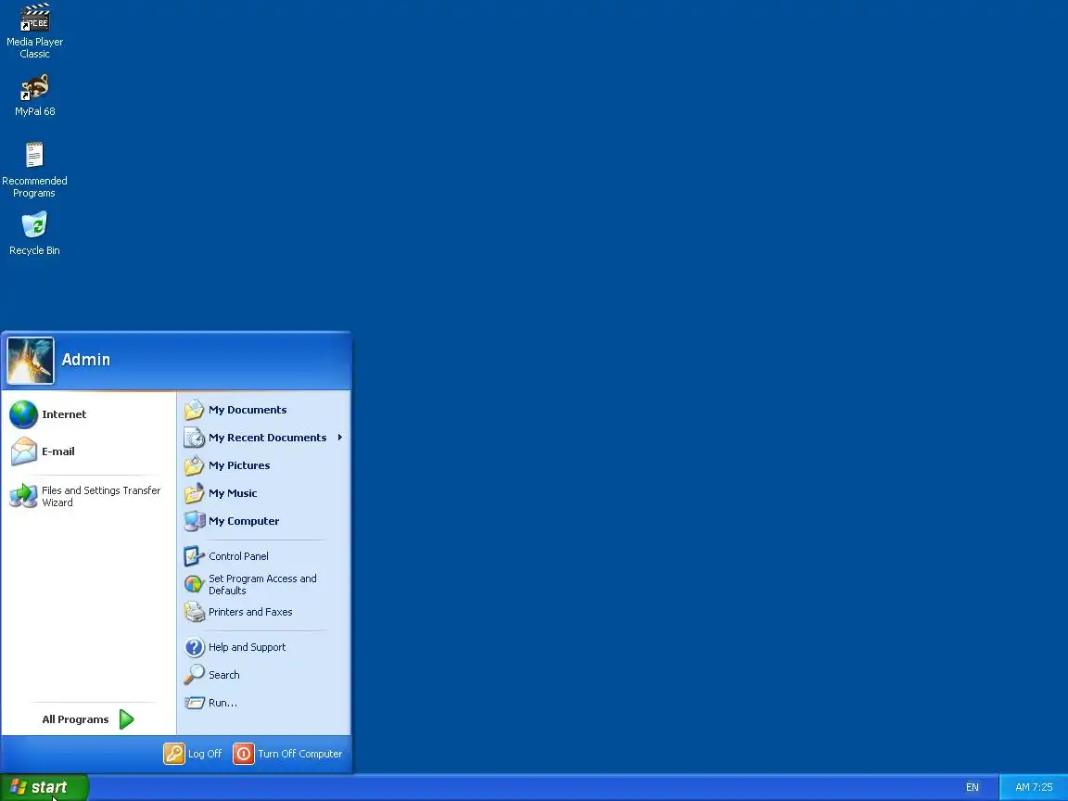The image size is (1068, 801).
Task: Click the My Recent Documents icon
Action: (194, 438)
